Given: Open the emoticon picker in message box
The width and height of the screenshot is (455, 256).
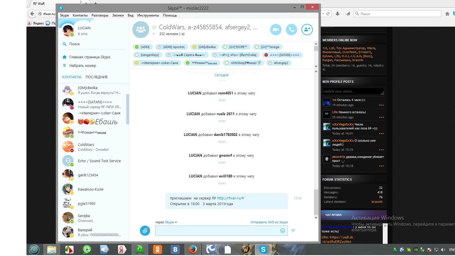Looking at the screenshot, I should (283, 231).
